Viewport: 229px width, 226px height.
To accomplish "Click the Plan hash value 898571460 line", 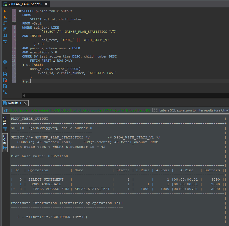I will tap(39, 156).
